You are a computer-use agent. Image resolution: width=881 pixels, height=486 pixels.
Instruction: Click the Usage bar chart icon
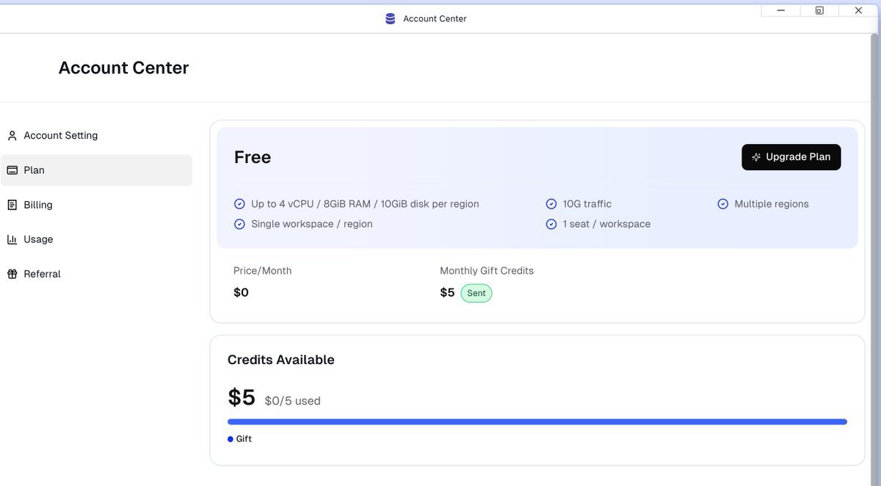tap(12, 239)
